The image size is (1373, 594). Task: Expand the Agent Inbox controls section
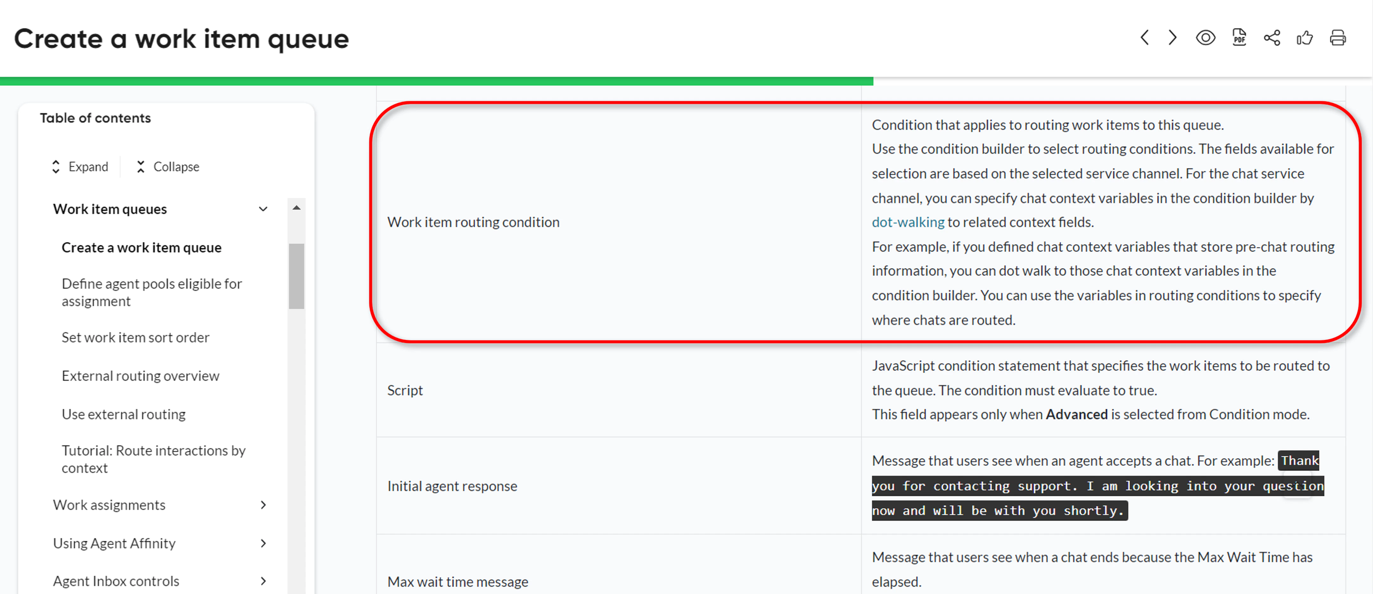264,581
